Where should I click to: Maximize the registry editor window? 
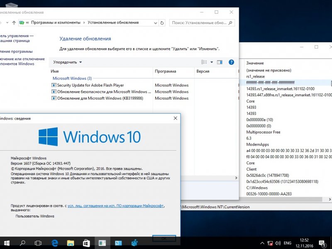(316, 47)
